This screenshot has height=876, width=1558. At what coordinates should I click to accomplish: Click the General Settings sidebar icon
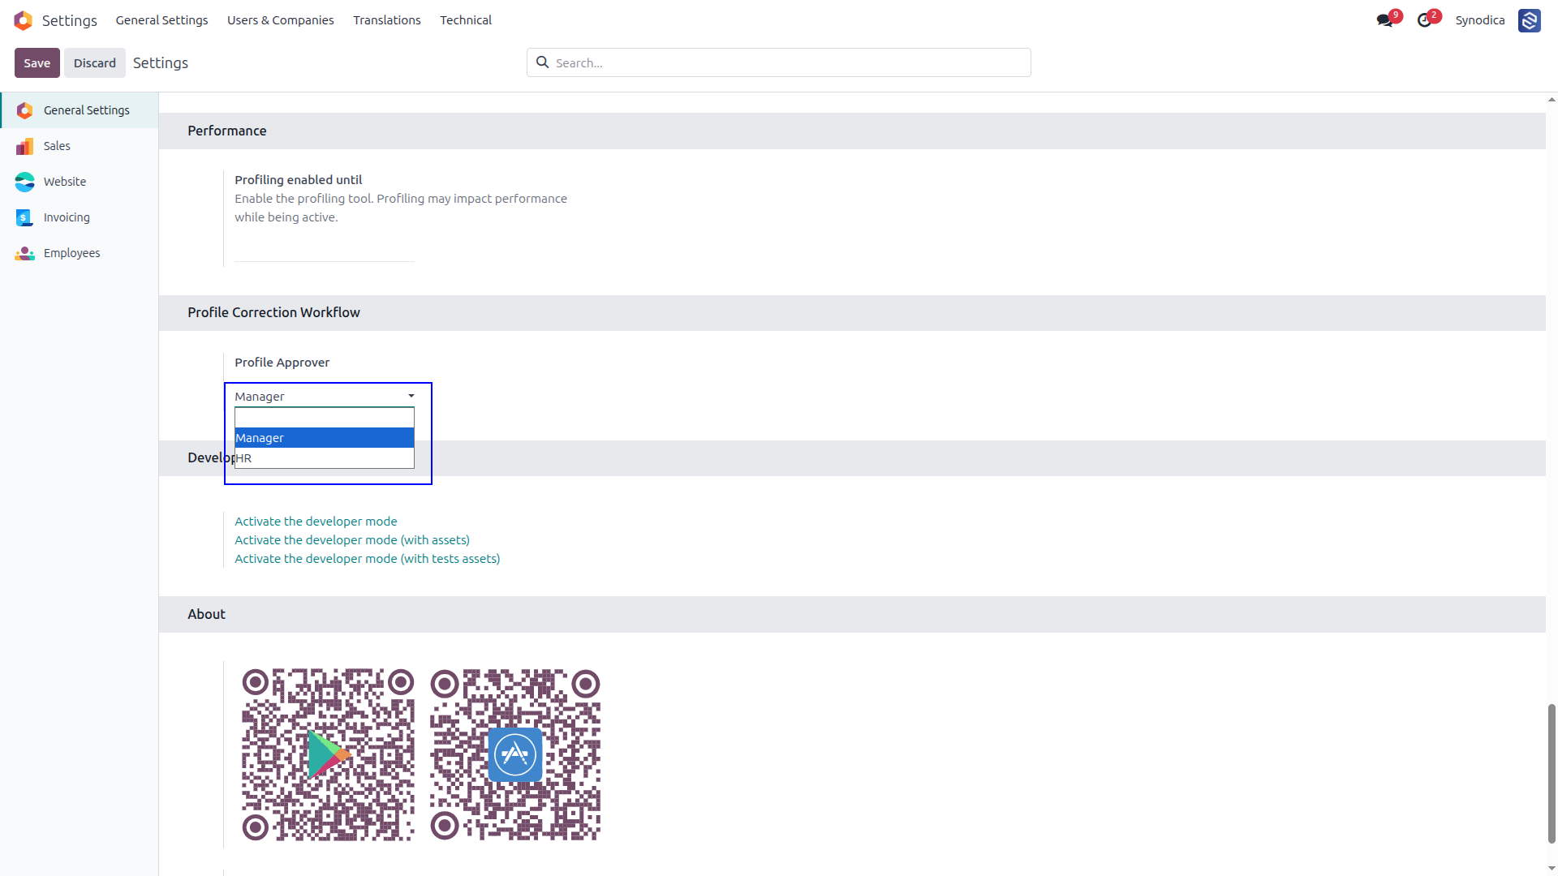24,110
